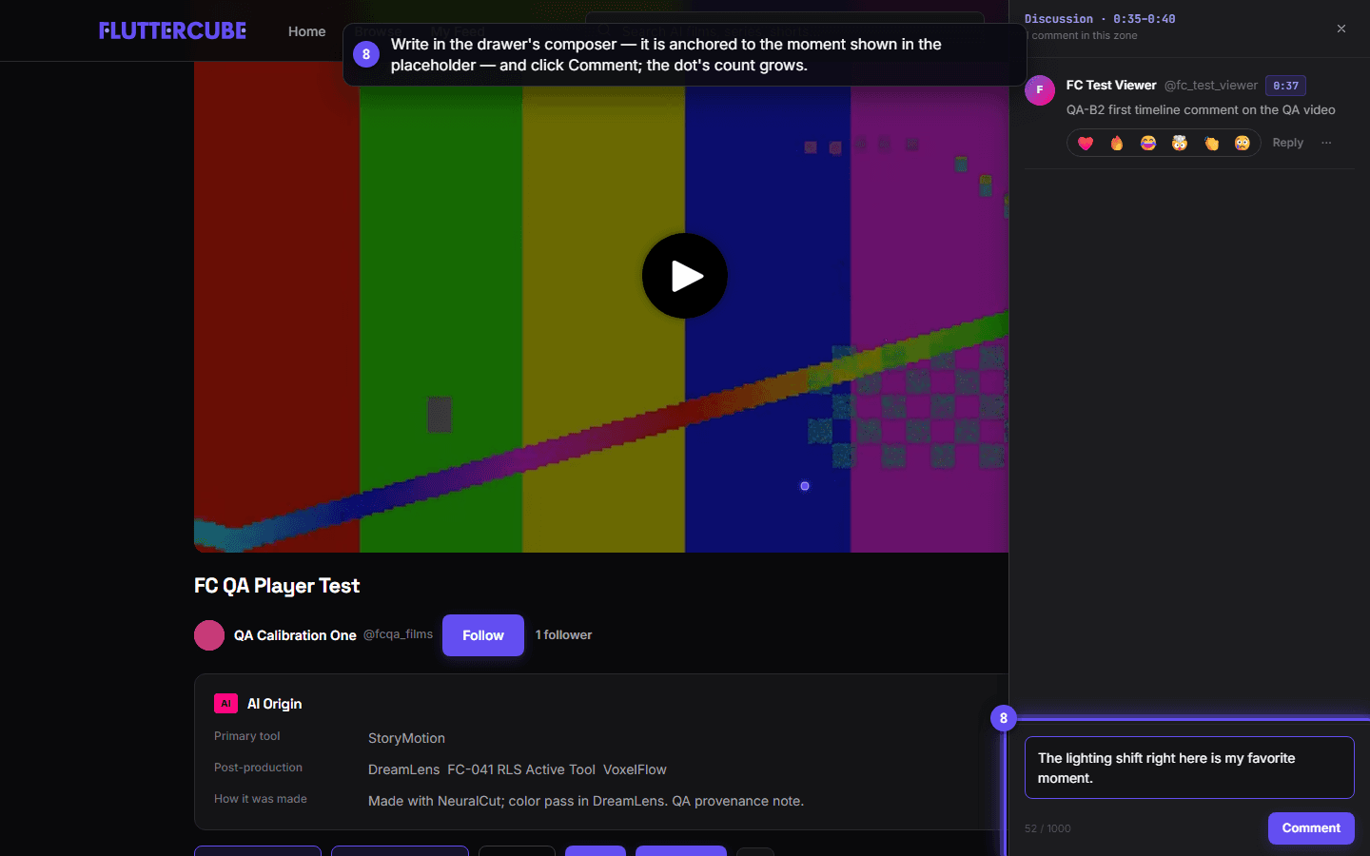Screen dimensions: 1370x856
Task: Add fire reaction to FC Test Viewer comment
Action: (1117, 143)
